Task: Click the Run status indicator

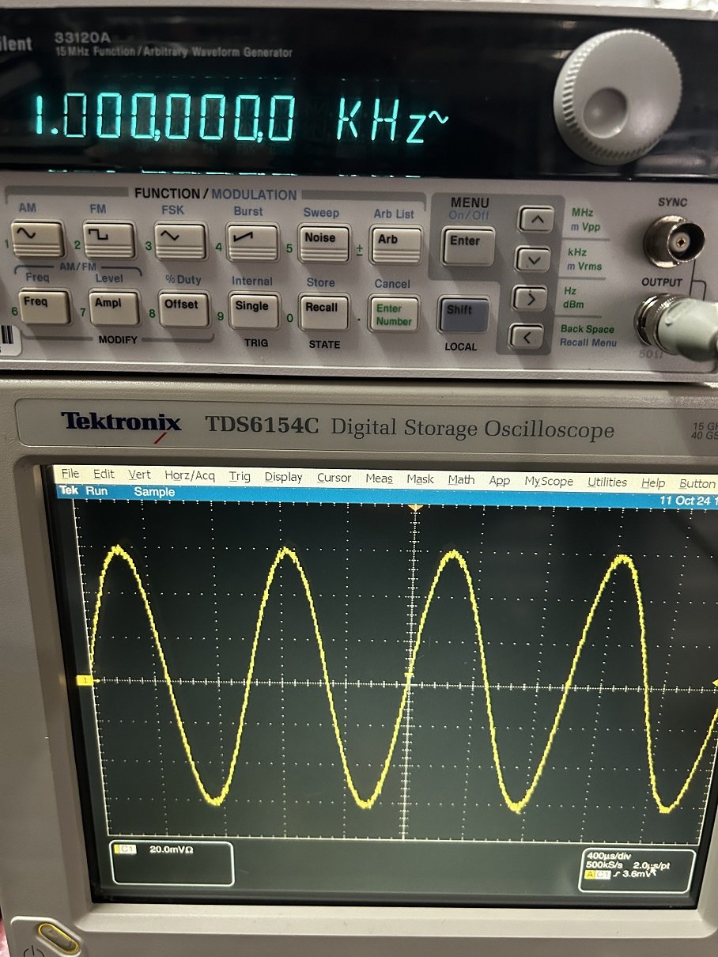Action: (x=96, y=491)
